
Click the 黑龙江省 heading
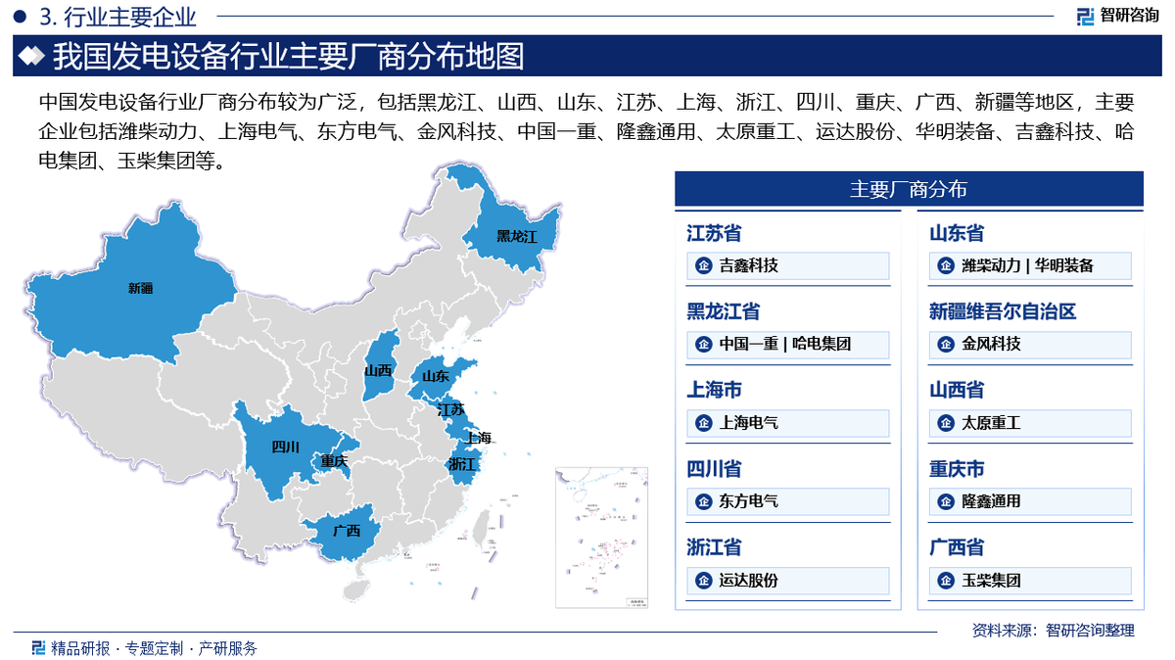pyautogui.click(x=724, y=311)
